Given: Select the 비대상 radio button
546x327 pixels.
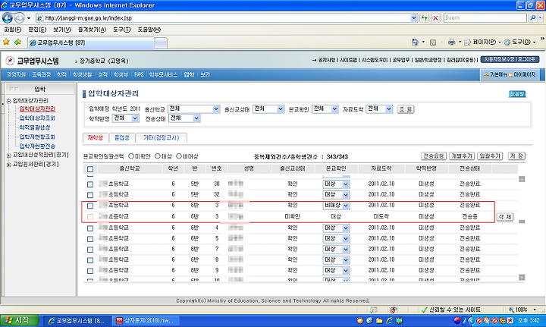Looking at the screenshot, I should 179,156.
